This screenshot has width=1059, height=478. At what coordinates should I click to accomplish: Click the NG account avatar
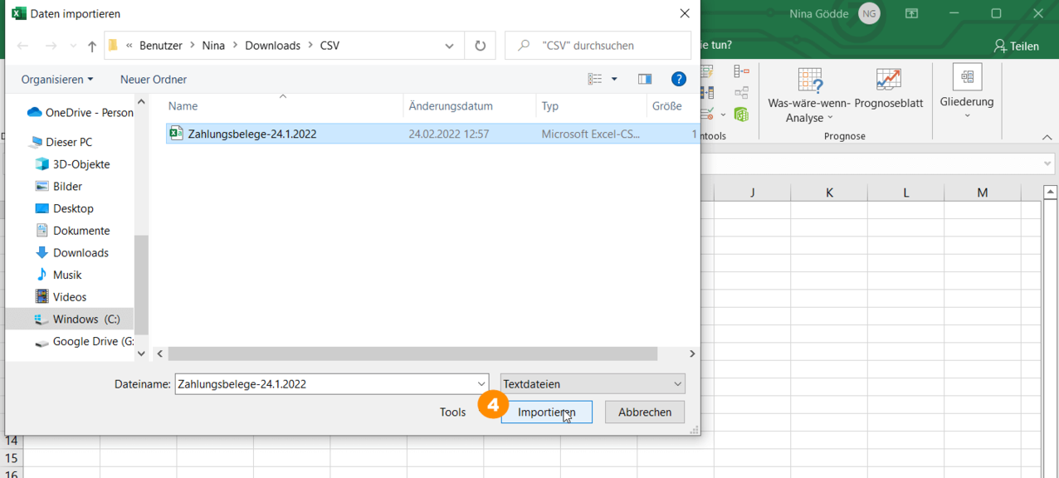click(869, 13)
